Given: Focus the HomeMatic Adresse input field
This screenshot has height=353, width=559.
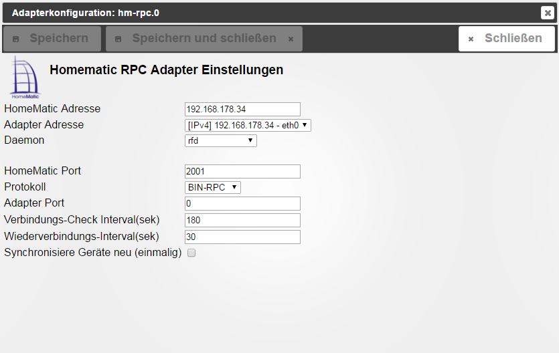Looking at the screenshot, I should [242, 109].
